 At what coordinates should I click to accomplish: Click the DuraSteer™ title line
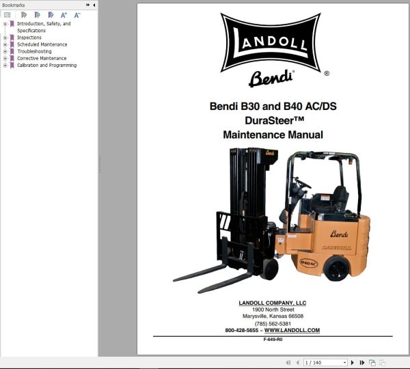[x=275, y=120]
